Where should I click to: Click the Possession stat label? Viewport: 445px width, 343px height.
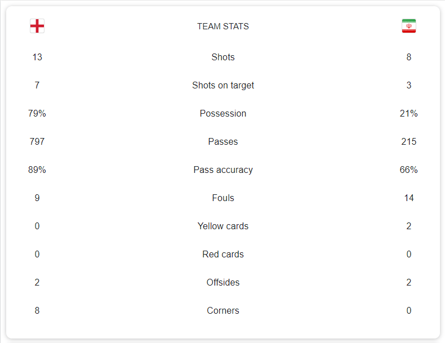[223, 113]
